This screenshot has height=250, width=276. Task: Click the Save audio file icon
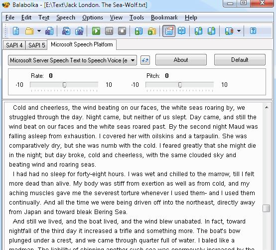pos(66,31)
